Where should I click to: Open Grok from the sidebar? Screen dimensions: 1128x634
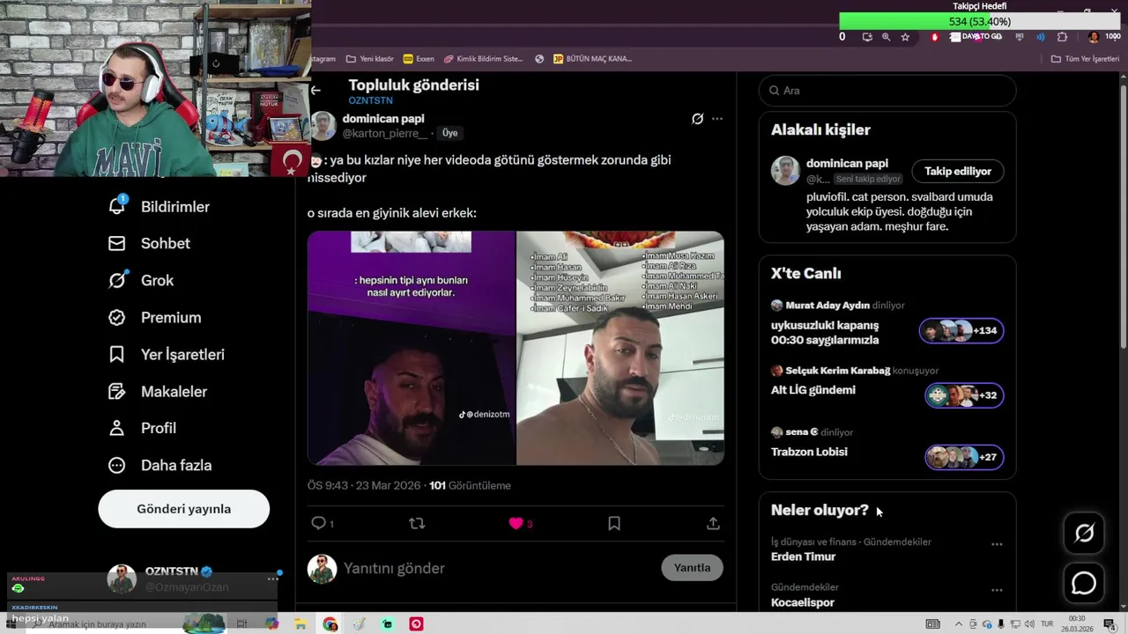[x=141, y=280]
